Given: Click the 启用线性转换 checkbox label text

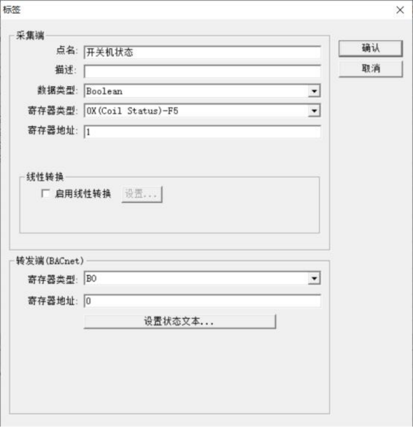Looking at the screenshot, I should point(83,194).
